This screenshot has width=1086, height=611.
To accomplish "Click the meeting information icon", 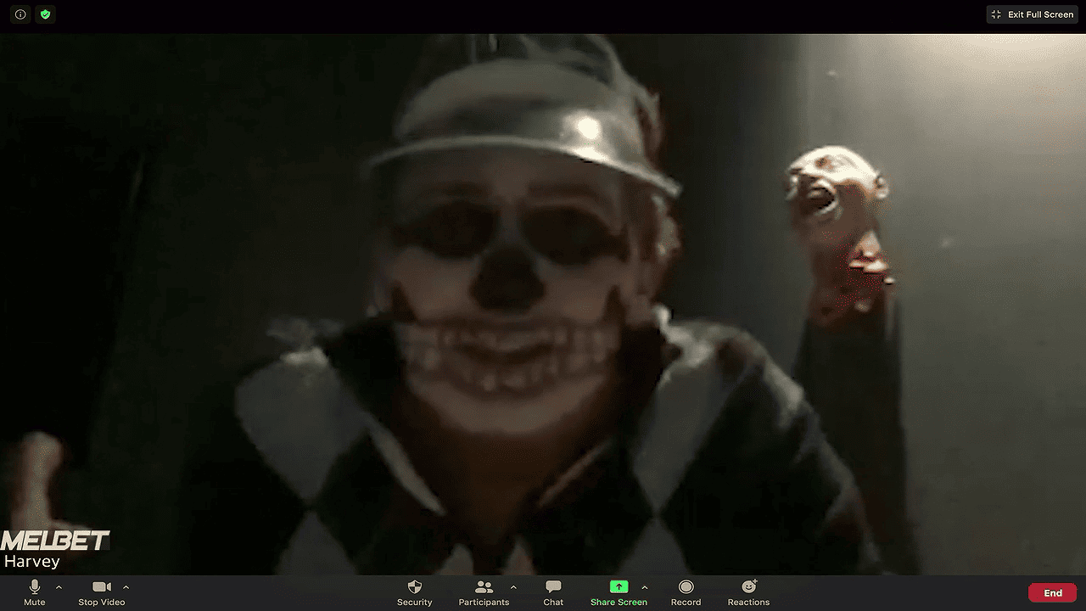I will (x=20, y=14).
